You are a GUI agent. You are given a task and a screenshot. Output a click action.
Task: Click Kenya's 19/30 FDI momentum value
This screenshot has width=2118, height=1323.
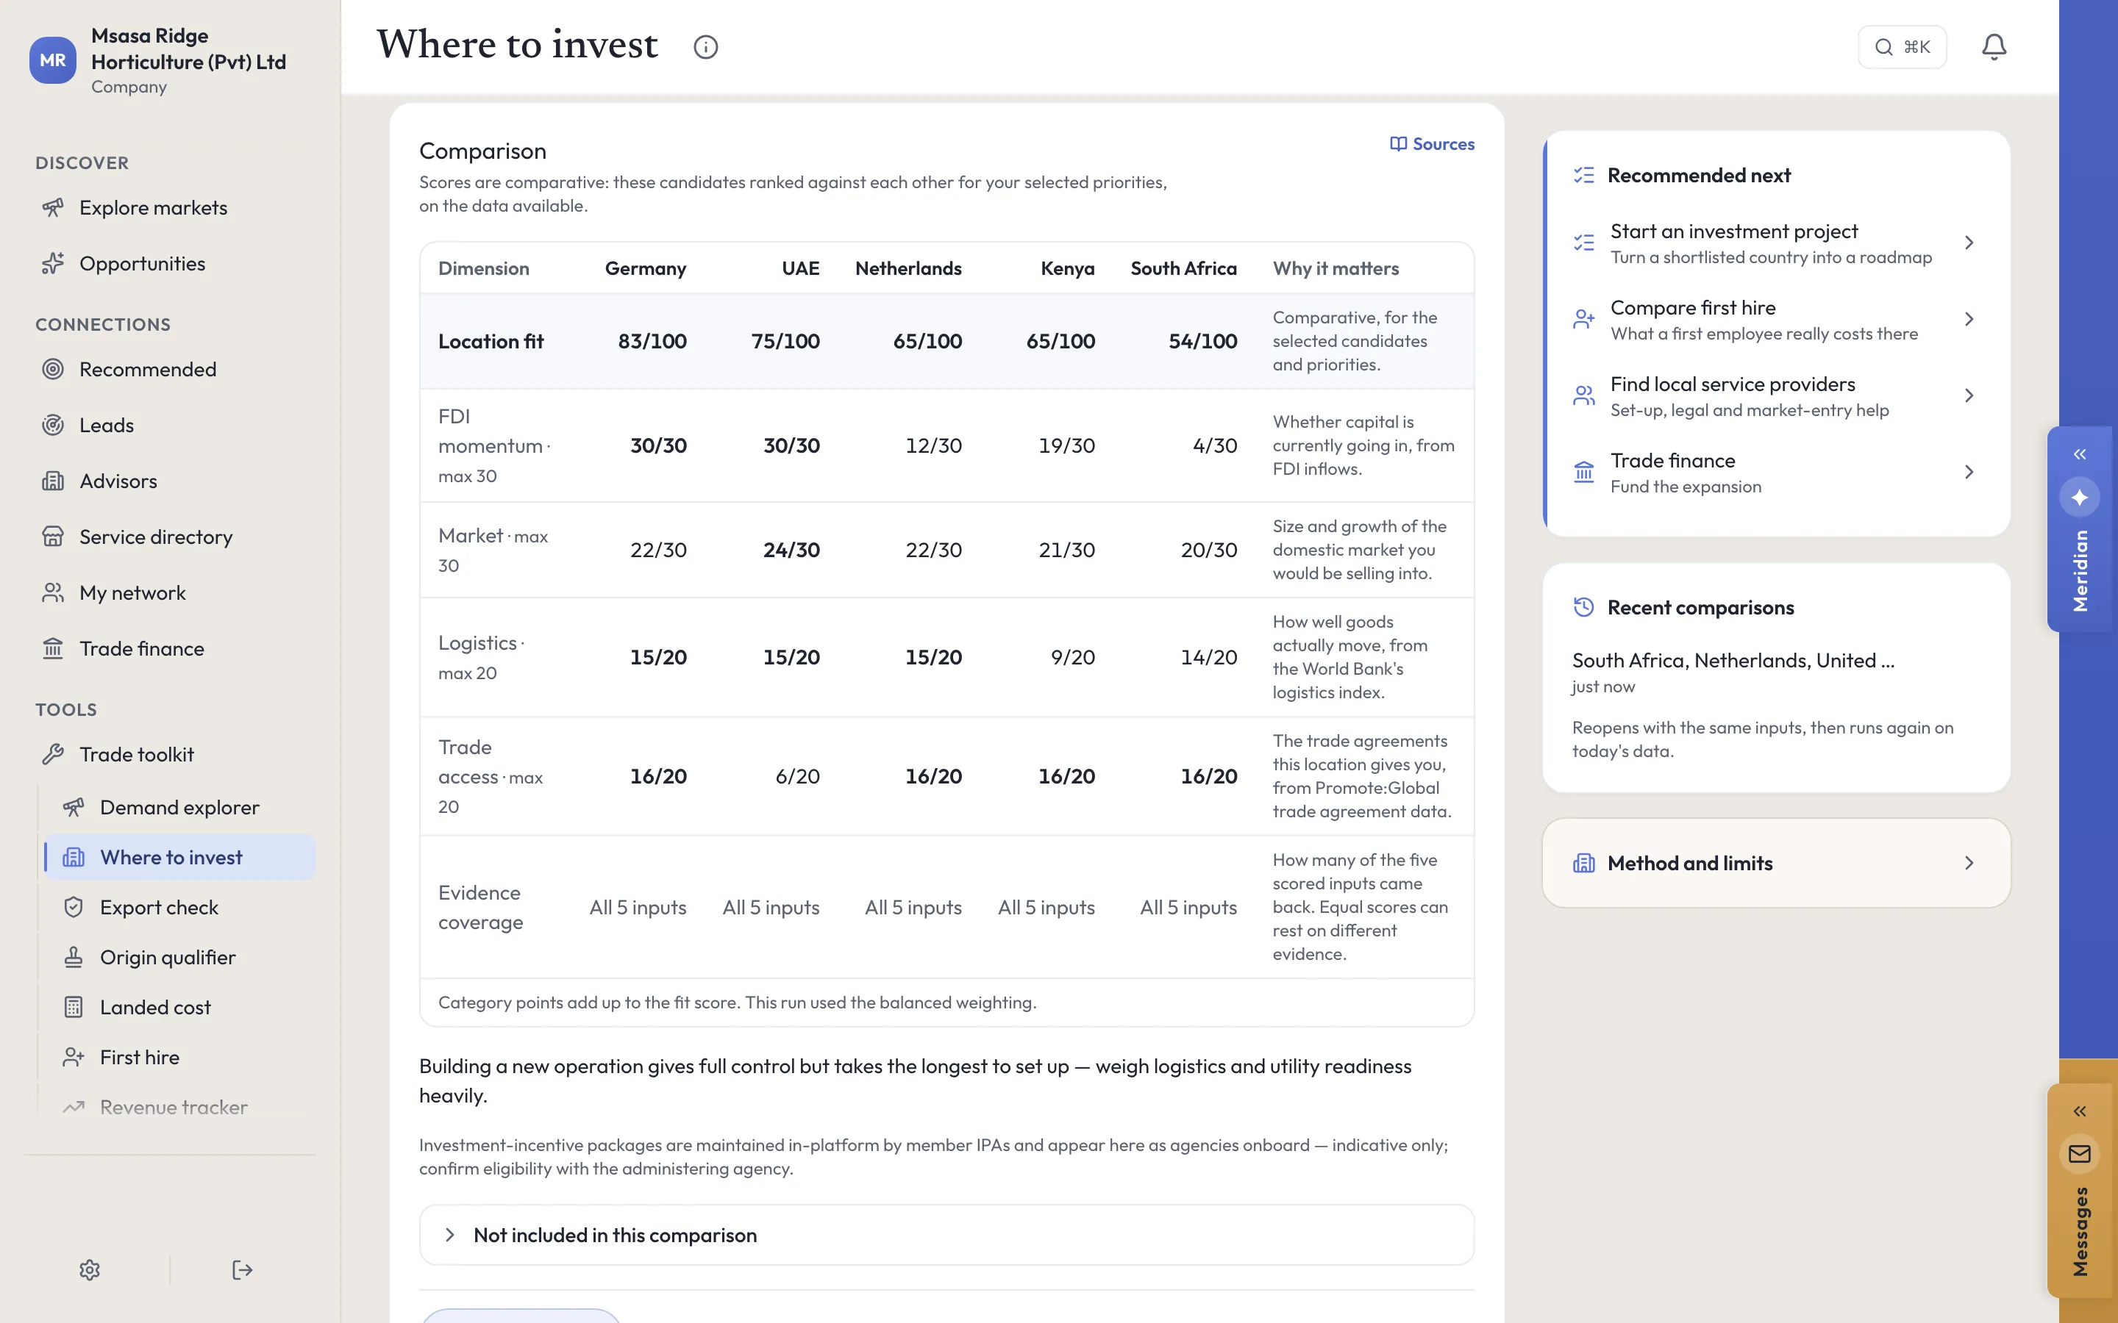click(x=1066, y=445)
